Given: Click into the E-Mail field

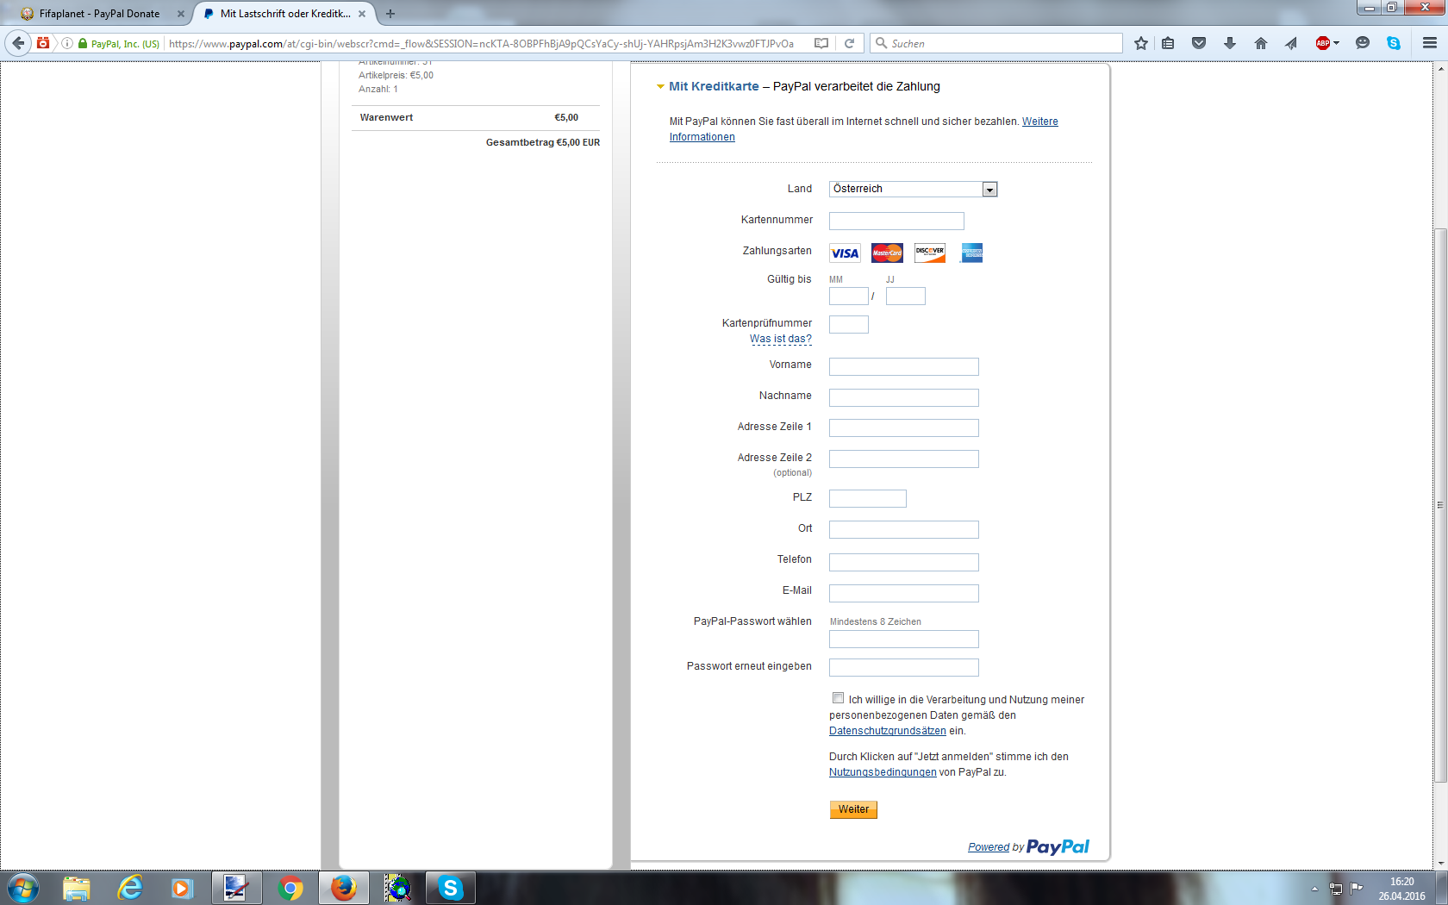Looking at the screenshot, I should [x=904, y=593].
